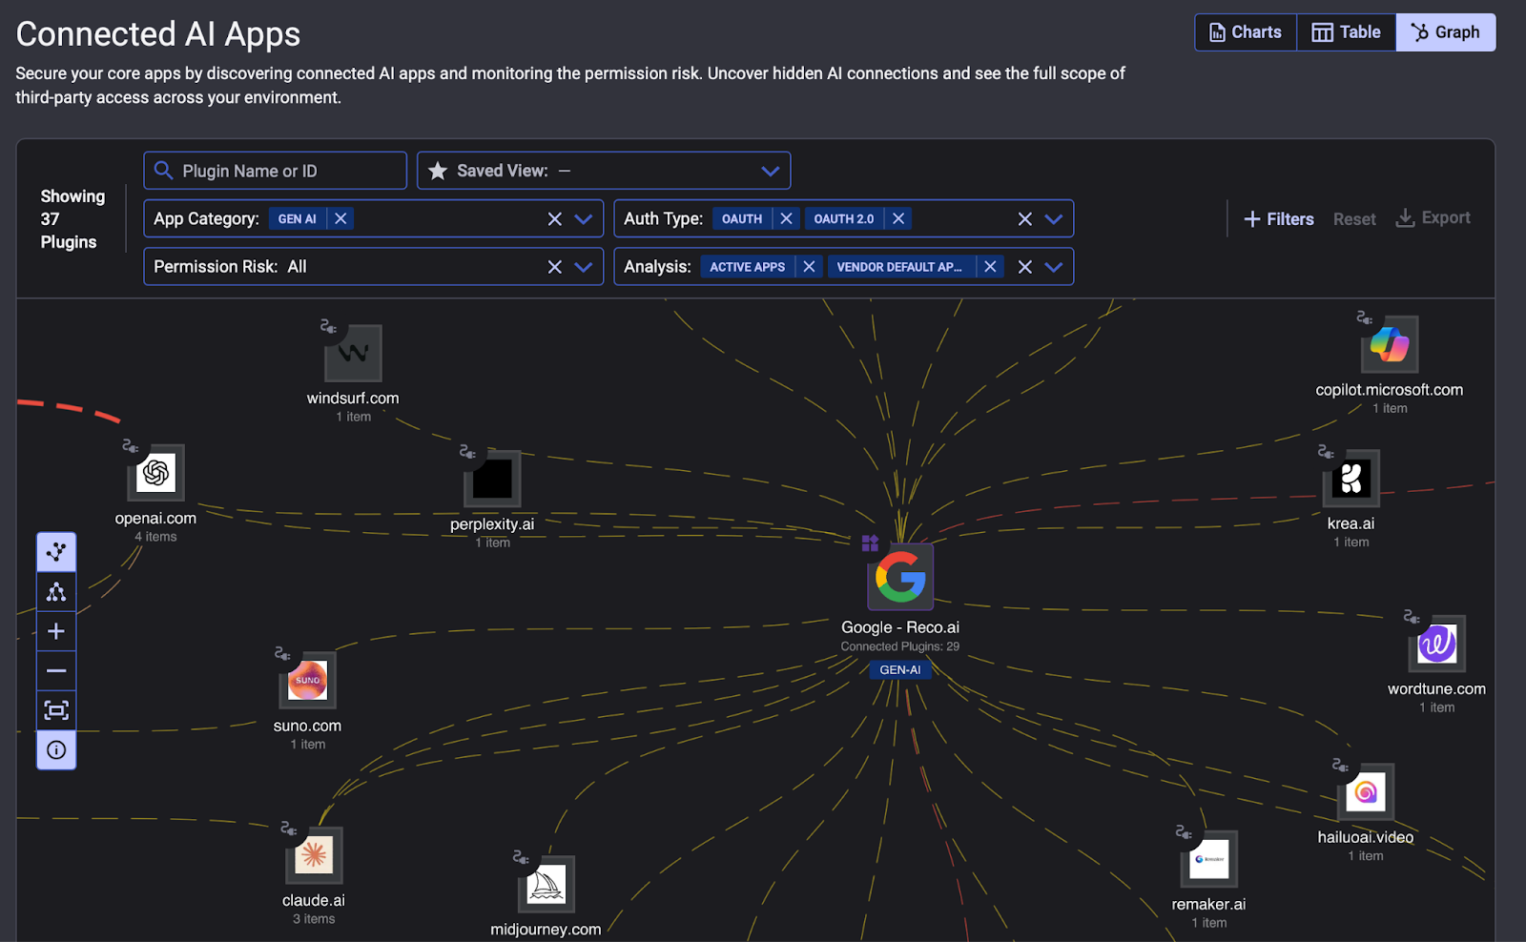Select the suno.com plugin node
Viewport: 1526px width, 942px height.
(x=308, y=681)
